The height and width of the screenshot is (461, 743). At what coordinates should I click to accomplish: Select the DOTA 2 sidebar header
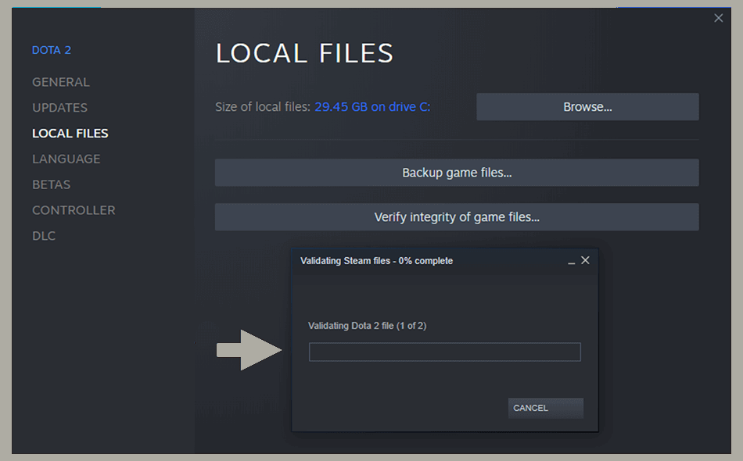tap(52, 49)
